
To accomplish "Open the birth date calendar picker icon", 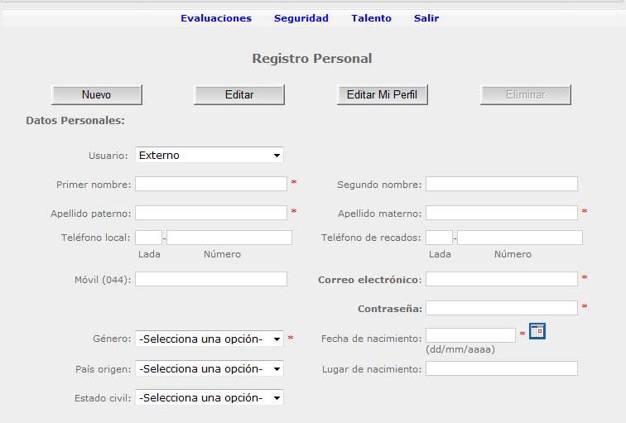I will click(537, 331).
